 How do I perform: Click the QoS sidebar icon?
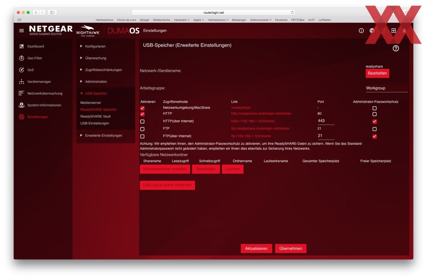21,70
